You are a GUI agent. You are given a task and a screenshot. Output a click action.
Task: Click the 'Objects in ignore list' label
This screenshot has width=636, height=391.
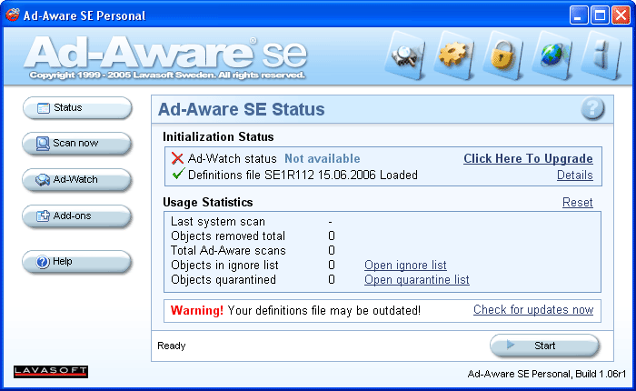(224, 266)
